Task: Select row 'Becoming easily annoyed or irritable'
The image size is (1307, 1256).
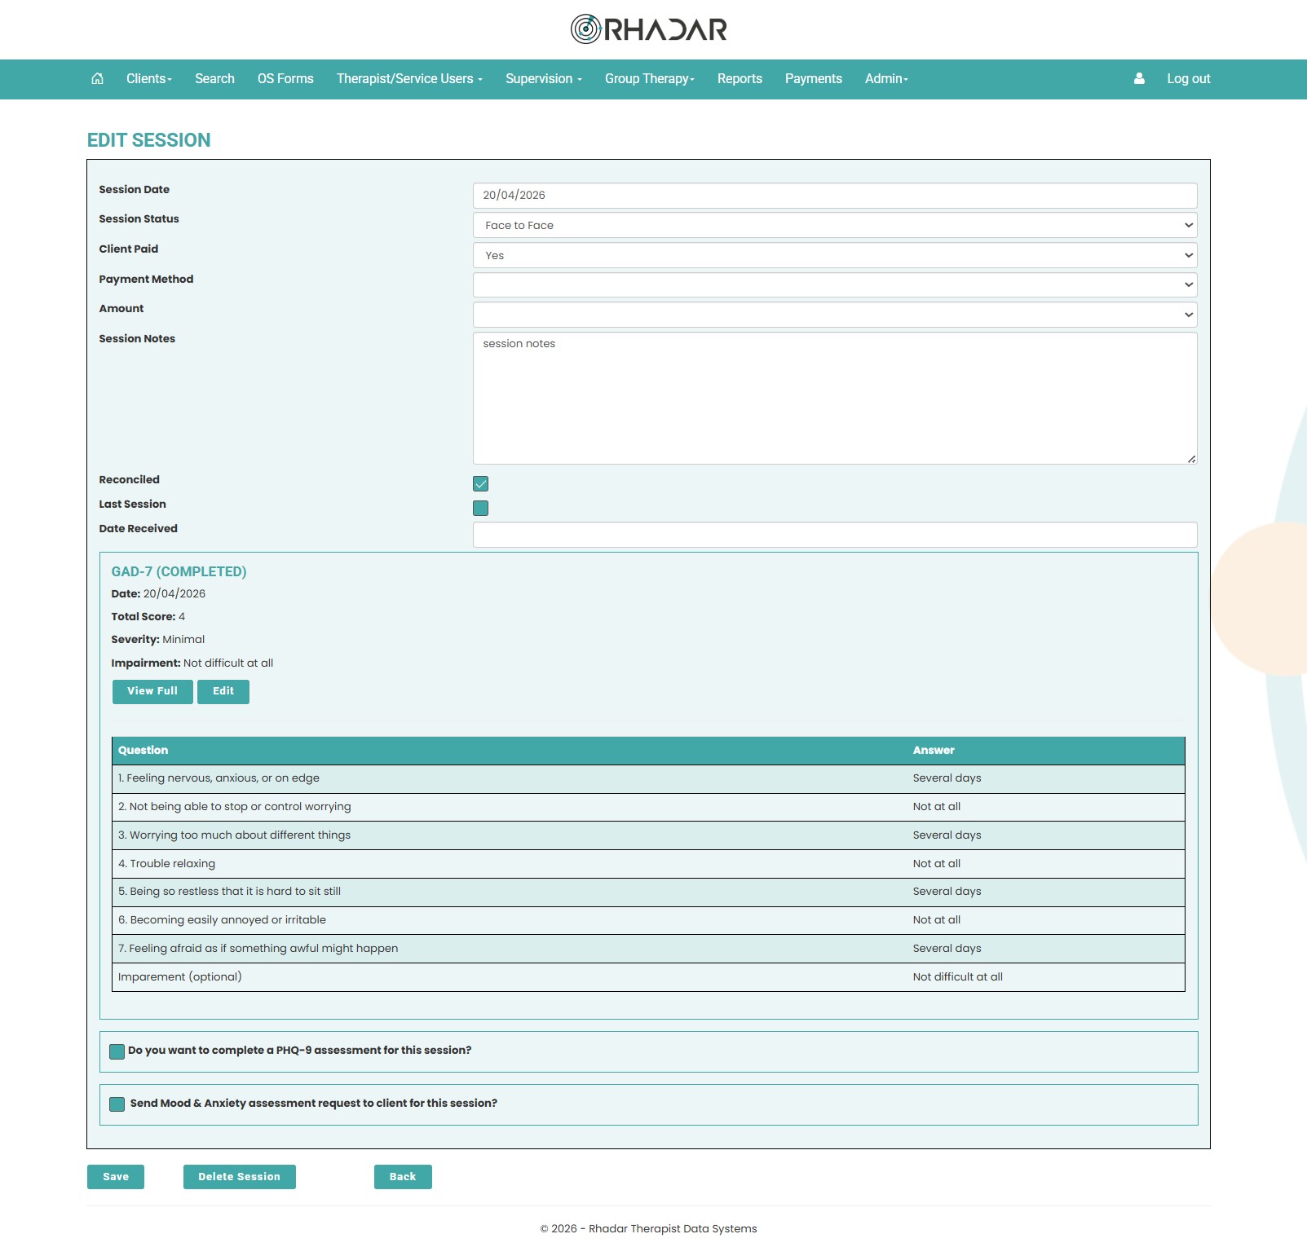Action: tap(648, 920)
